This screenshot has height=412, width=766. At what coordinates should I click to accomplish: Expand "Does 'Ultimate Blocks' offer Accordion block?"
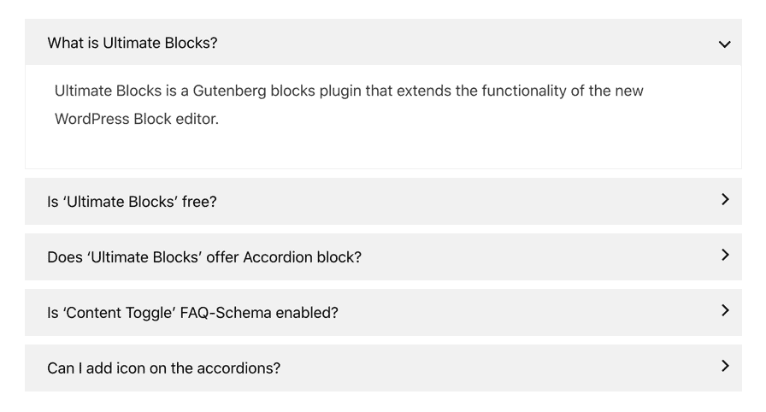point(383,256)
